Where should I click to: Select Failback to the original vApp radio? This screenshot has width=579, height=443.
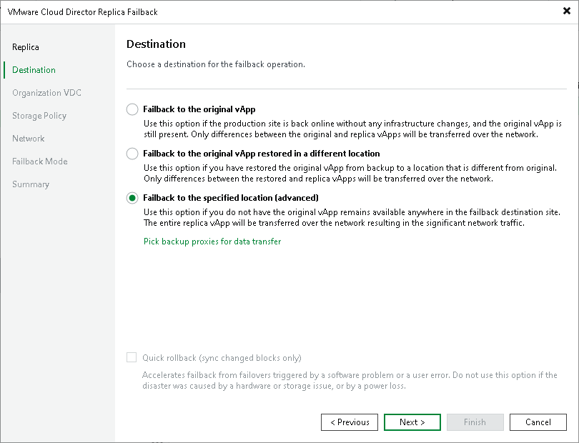click(x=132, y=109)
